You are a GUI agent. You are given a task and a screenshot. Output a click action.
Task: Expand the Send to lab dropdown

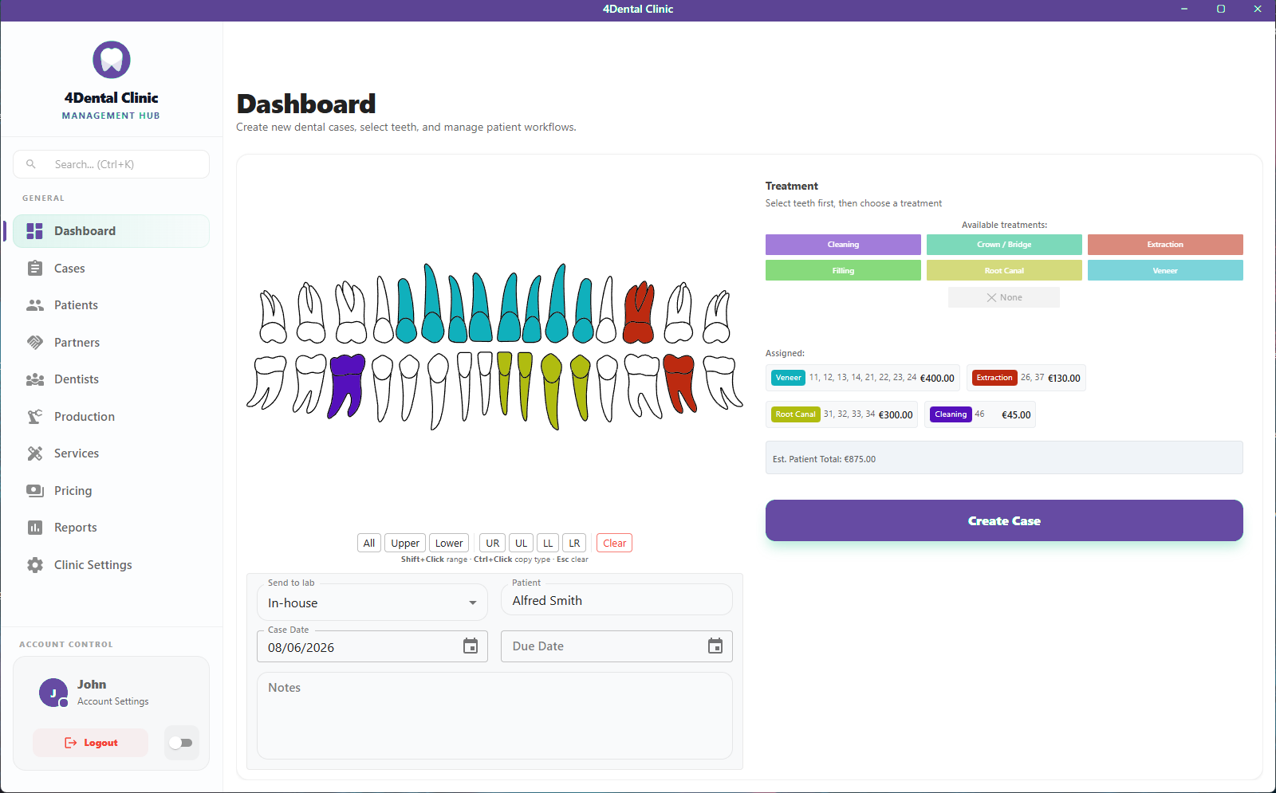[372, 603]
